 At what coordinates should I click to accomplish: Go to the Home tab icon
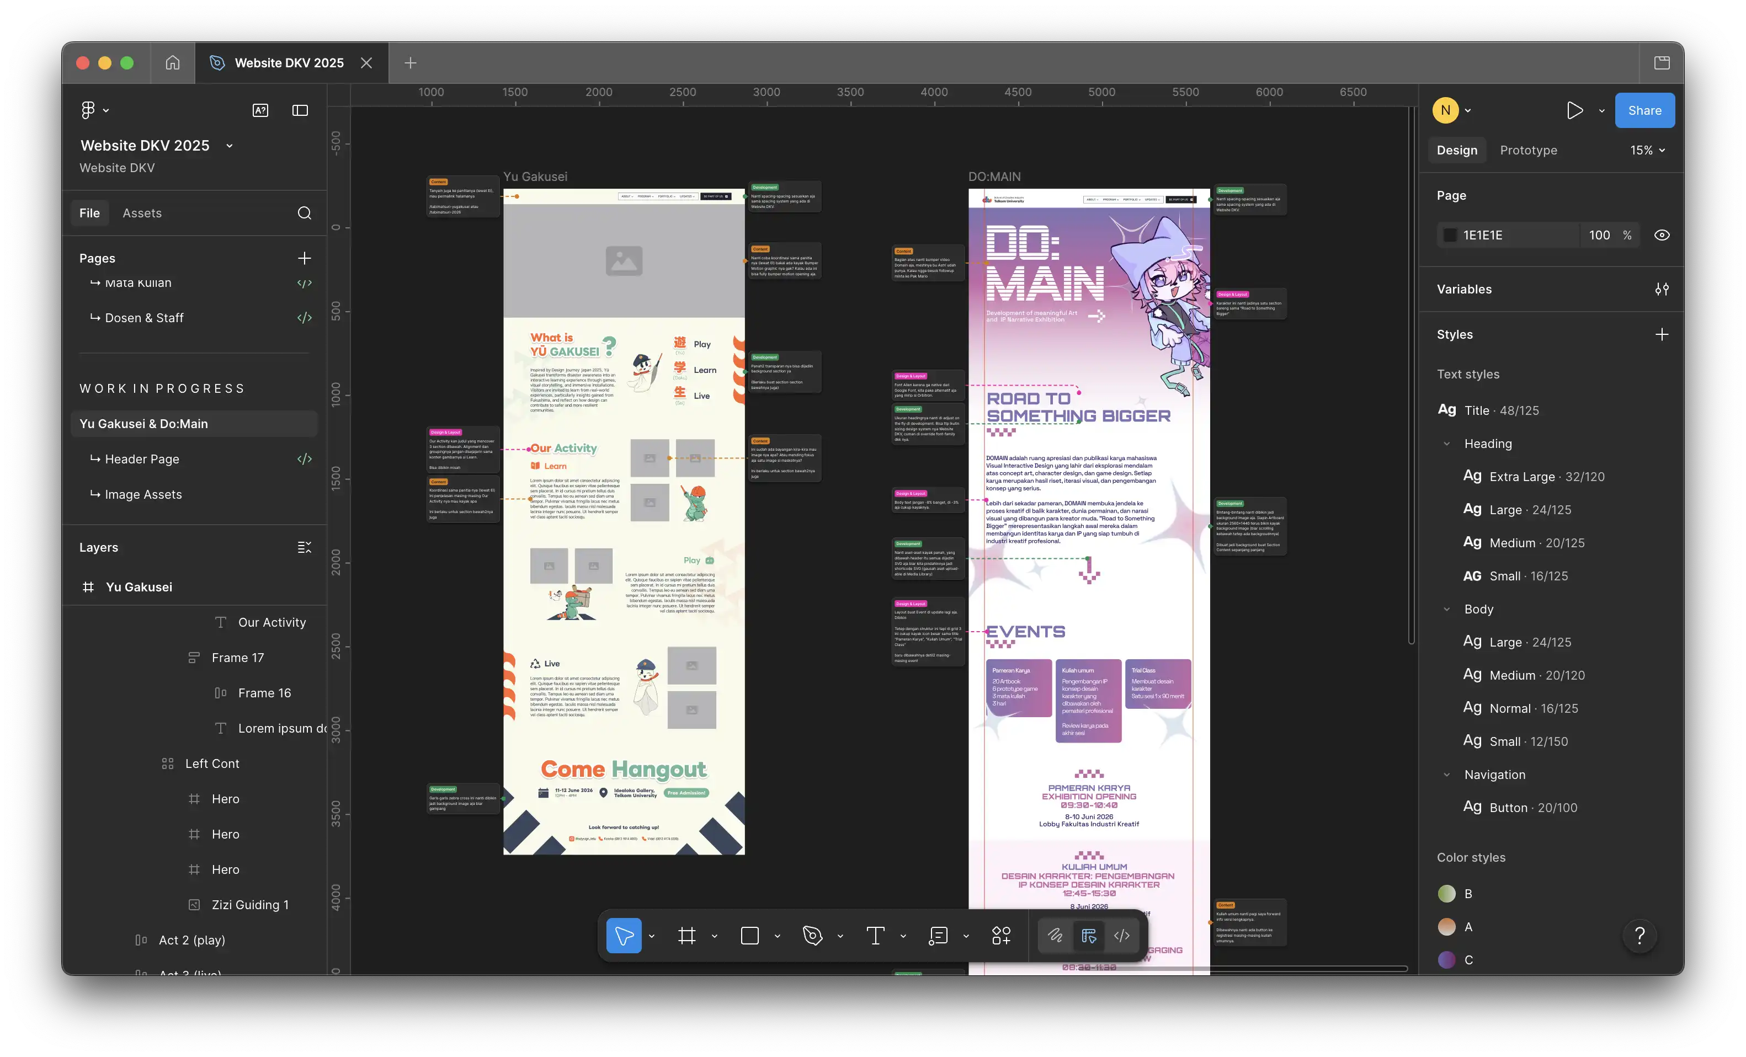[172, 62]
